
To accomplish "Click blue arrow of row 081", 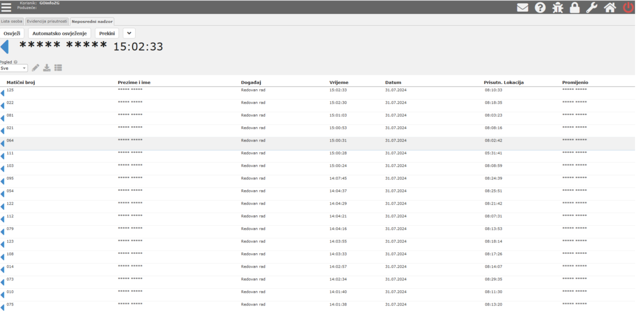I will click(x=2, y=119).
